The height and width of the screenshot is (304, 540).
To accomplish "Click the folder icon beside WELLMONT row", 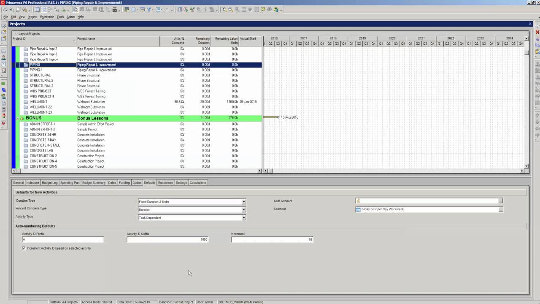I will click(26, 102).
